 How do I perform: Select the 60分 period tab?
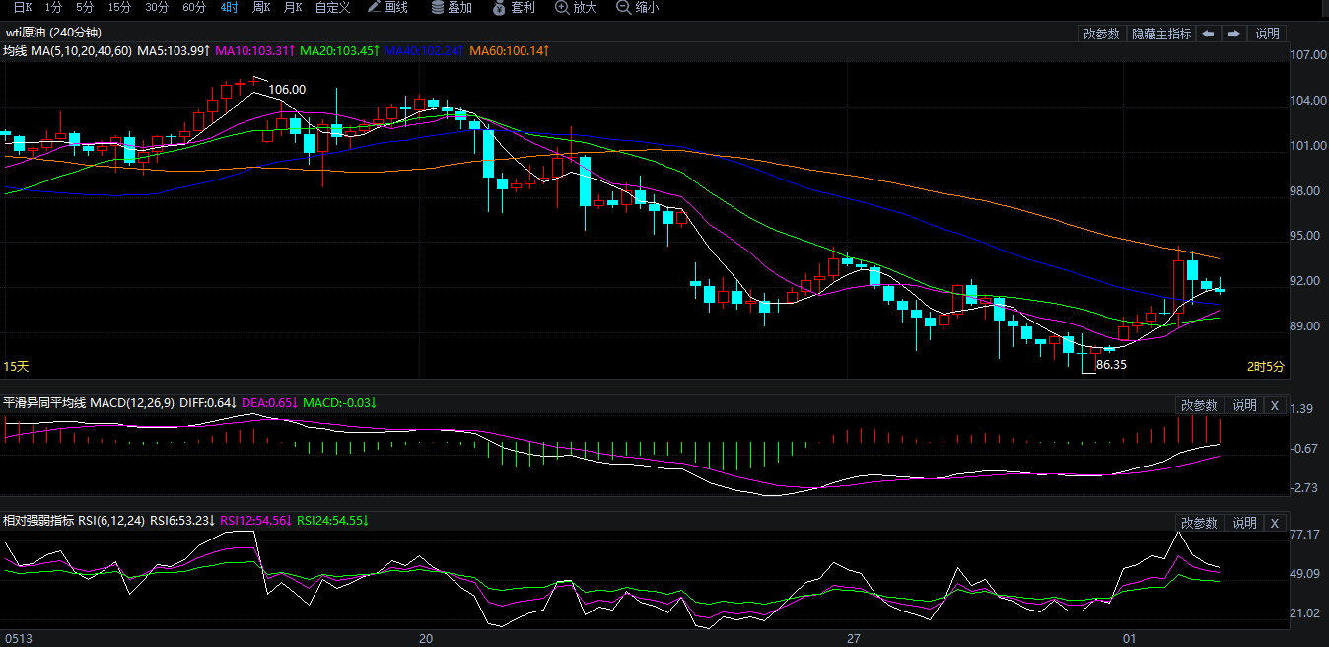[194, 7]
